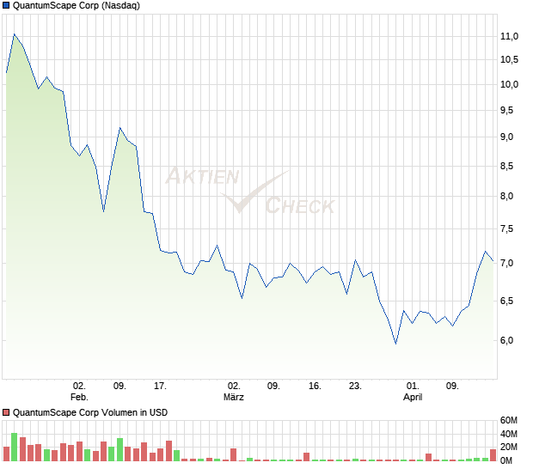Click the 60M volume axis label
The height and width of the screenshot is (469, 533).
[509, 420]
